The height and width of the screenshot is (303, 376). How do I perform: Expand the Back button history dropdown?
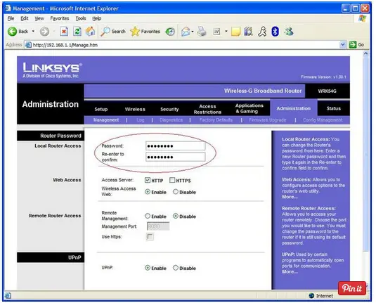33,32
